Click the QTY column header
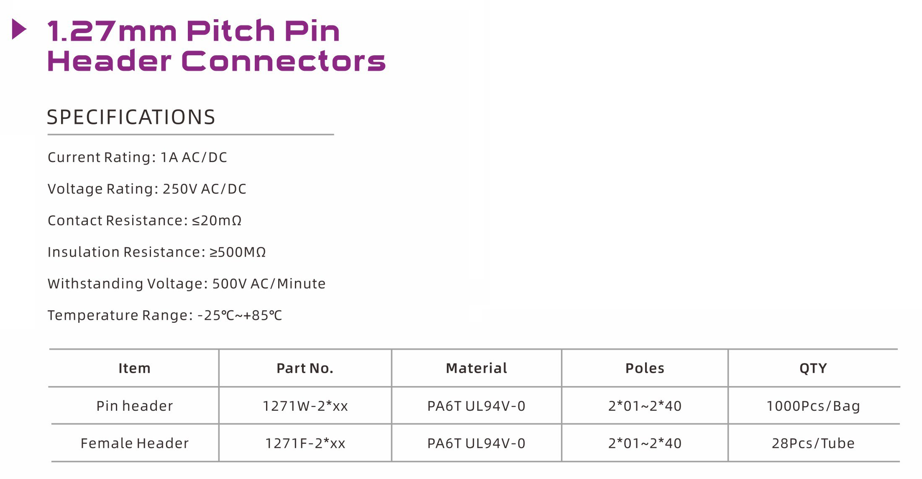The width and height of the screenshot is (922, 479). pos(813,368)
